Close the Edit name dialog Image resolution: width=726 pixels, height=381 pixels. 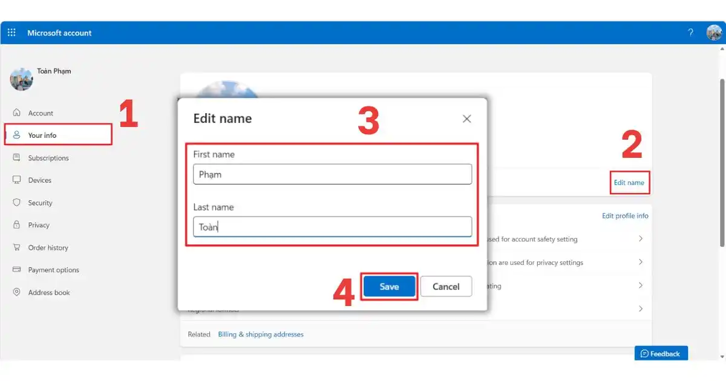click(466, 119)
